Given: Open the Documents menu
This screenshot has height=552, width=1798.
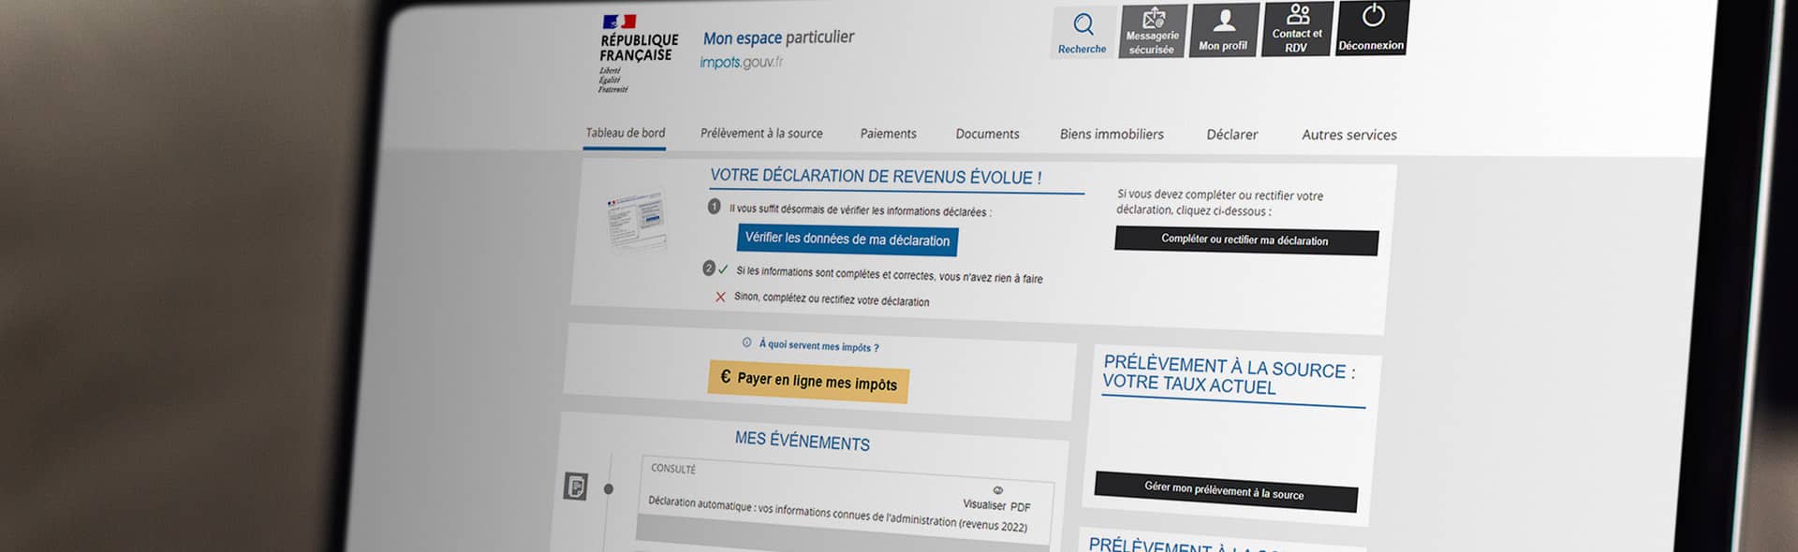Looking at the screenshot, I should point(987,134).
